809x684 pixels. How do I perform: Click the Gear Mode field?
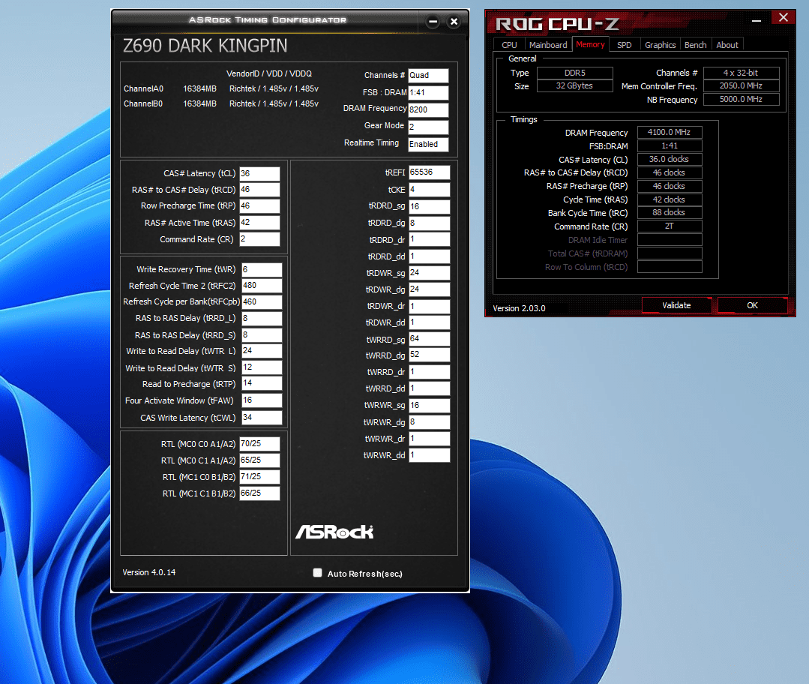tap(428, 127)
